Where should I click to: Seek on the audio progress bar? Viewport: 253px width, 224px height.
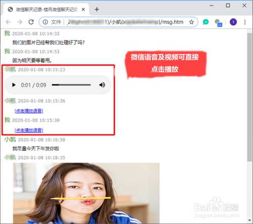[71, 85]
